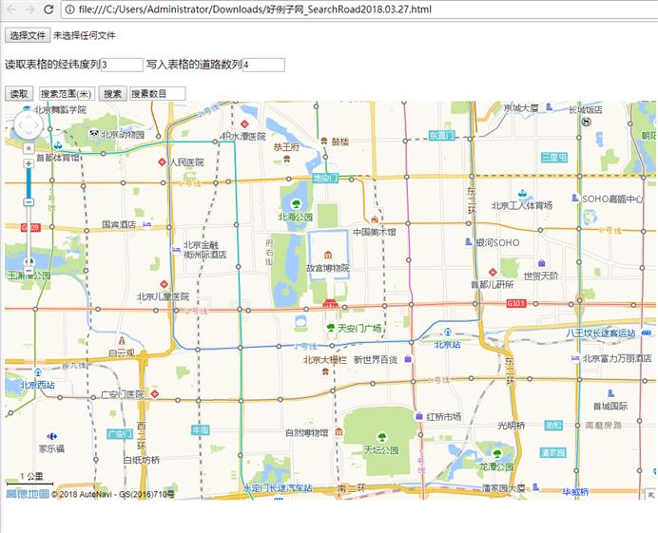Click the 搜索 button
Viewport: 658px width, 533px height.
(x=112, y=93)
